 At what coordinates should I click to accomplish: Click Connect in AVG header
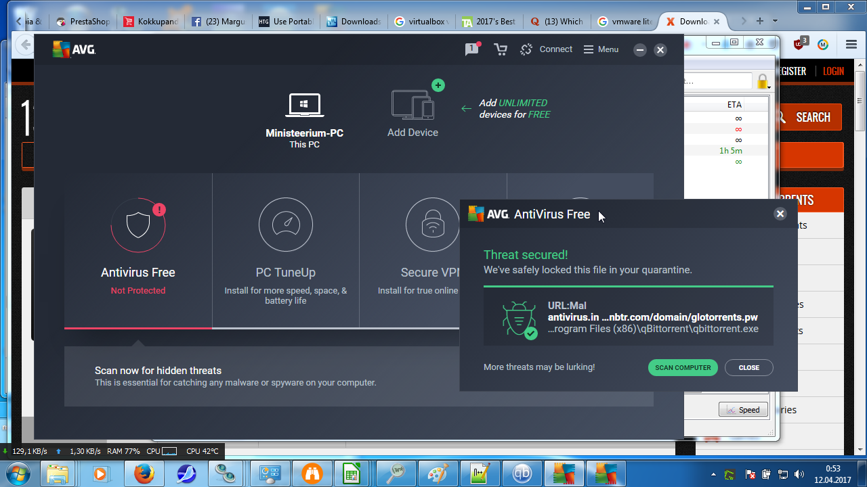[x=546, y=49]
